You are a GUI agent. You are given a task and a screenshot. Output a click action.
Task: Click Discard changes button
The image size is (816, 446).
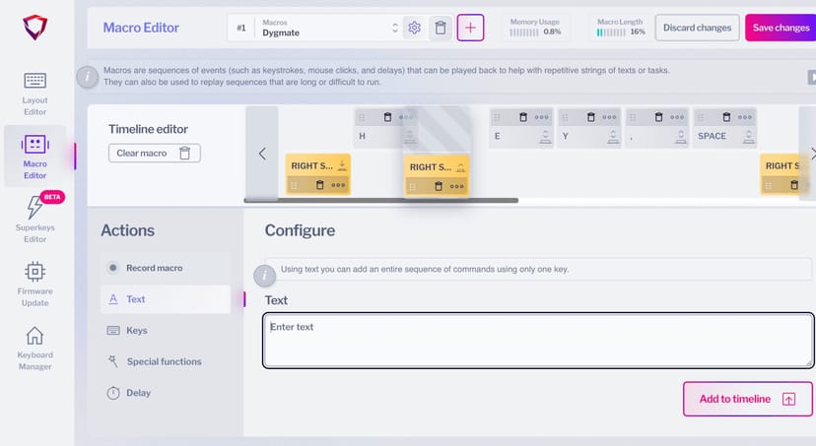pyautogui.click(x=697, y=28)
